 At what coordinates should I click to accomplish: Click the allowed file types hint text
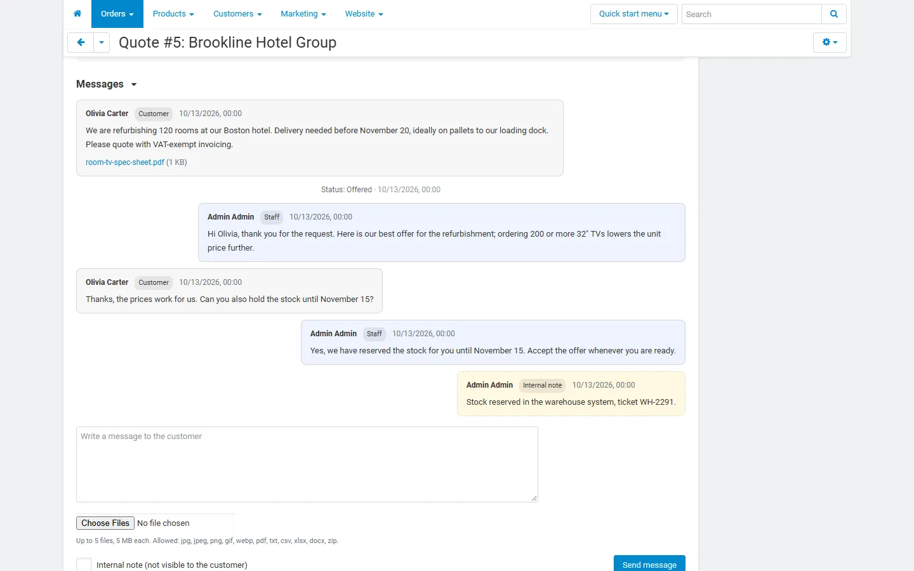(208, 541)
